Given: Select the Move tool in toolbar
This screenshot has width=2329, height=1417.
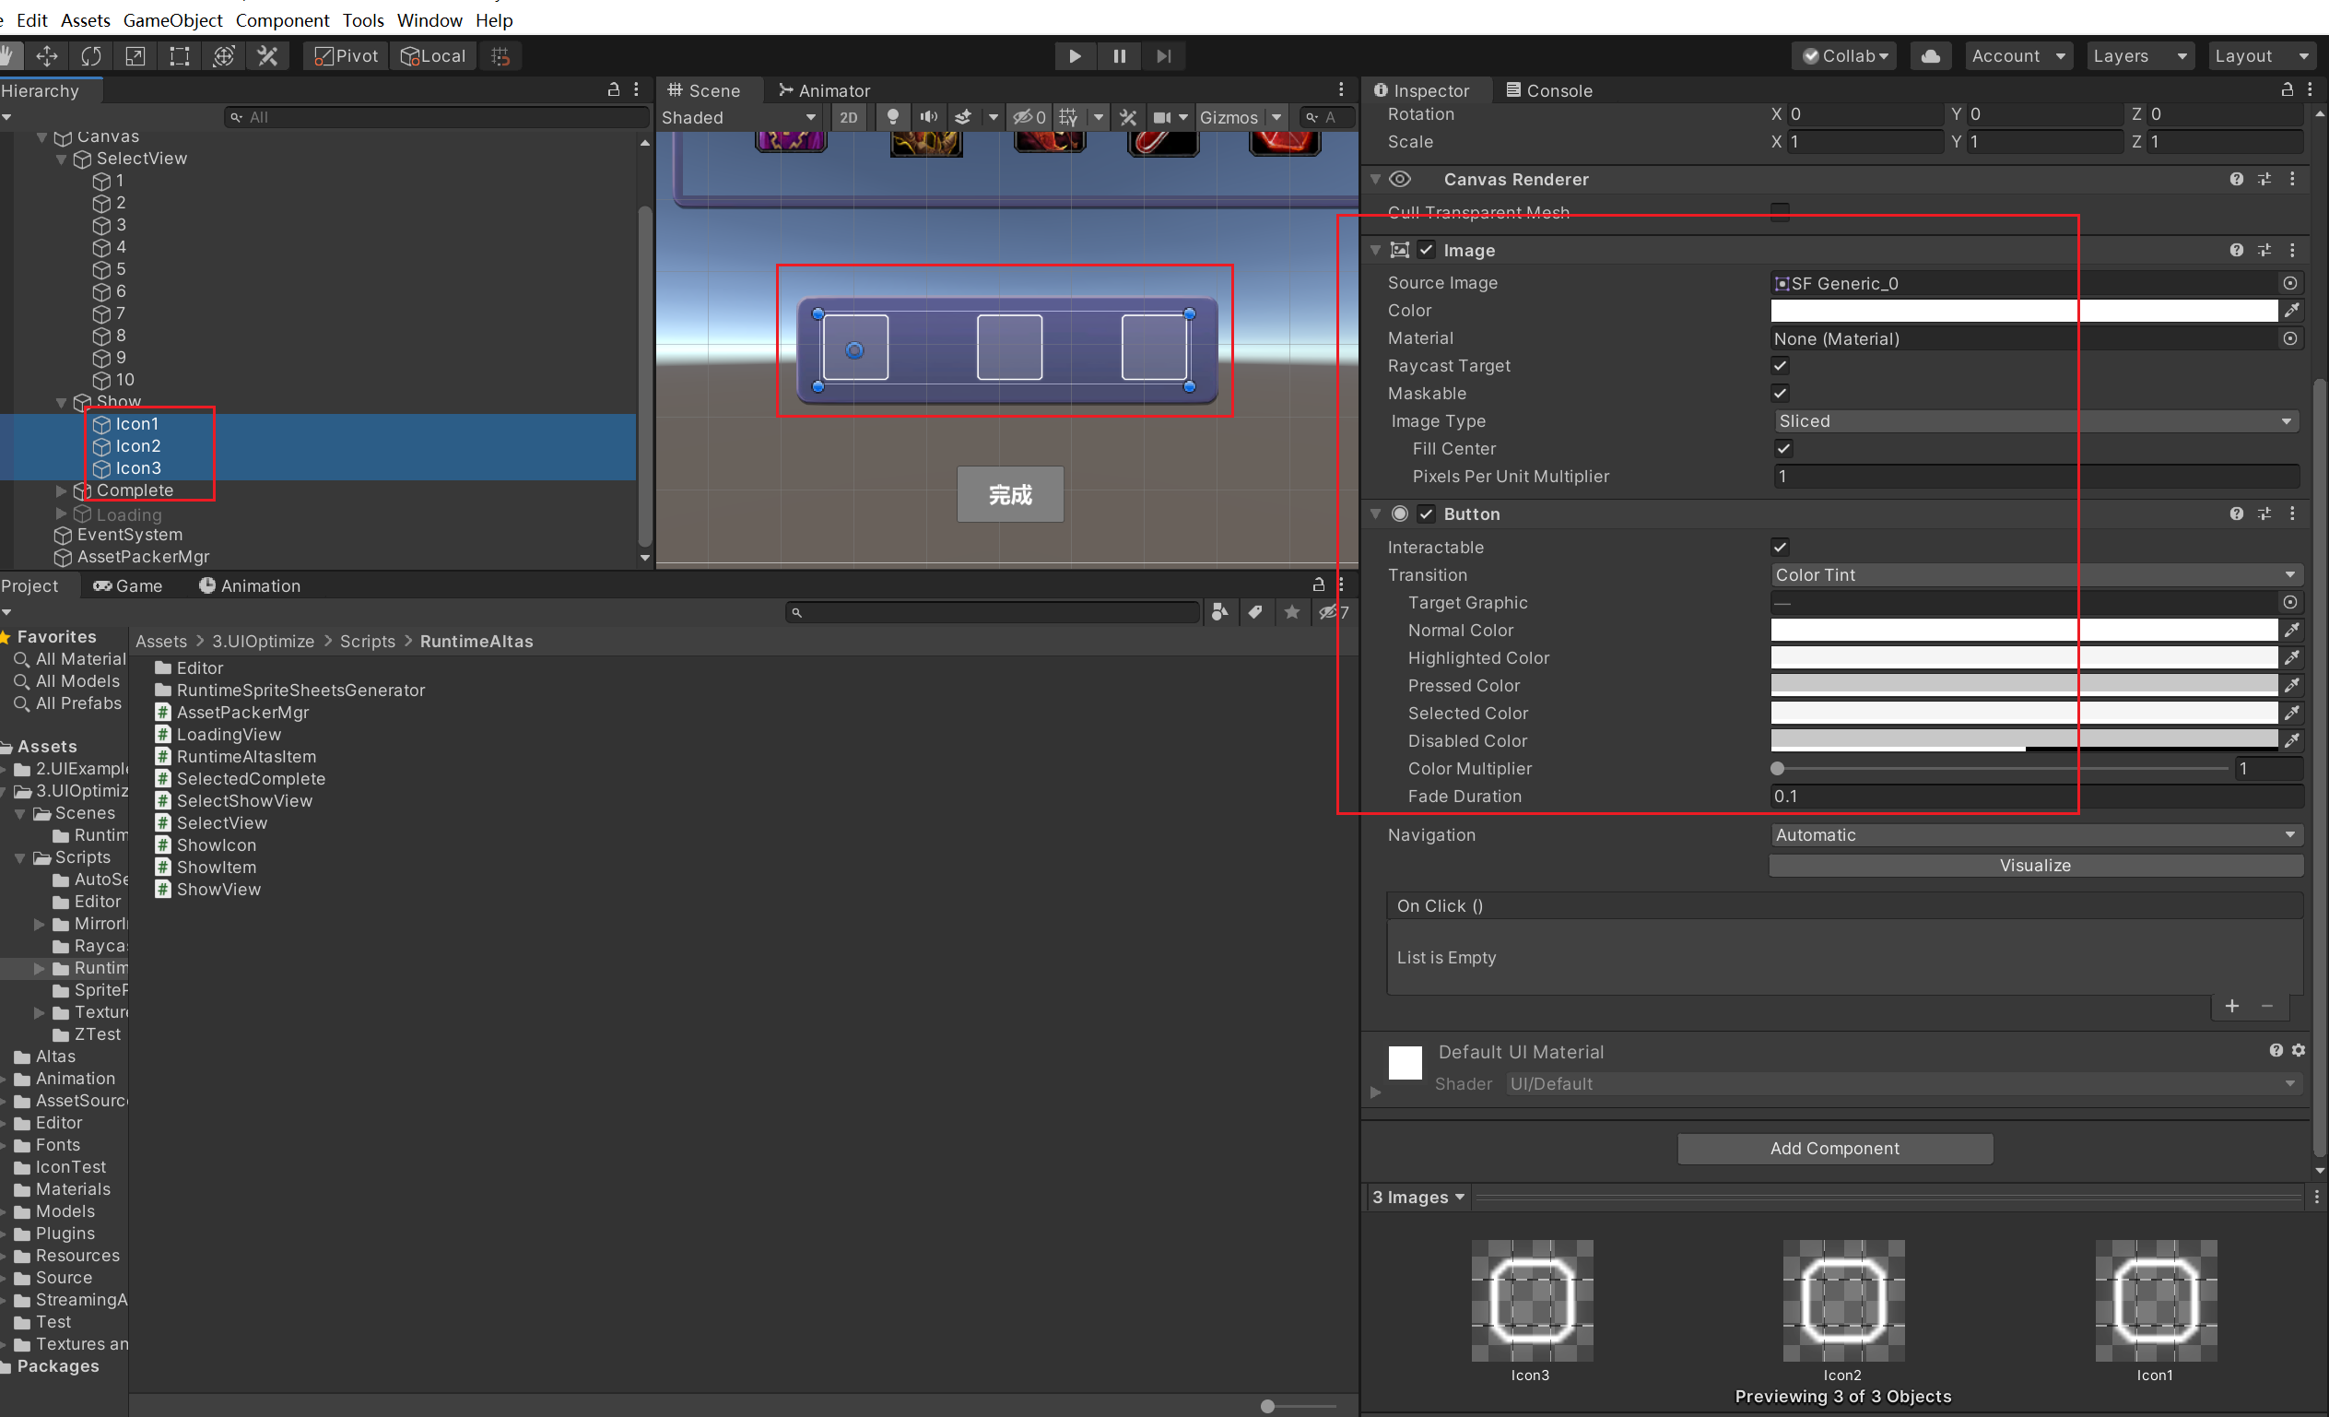Looking at the screenshot, I should [x=46, y=55].
